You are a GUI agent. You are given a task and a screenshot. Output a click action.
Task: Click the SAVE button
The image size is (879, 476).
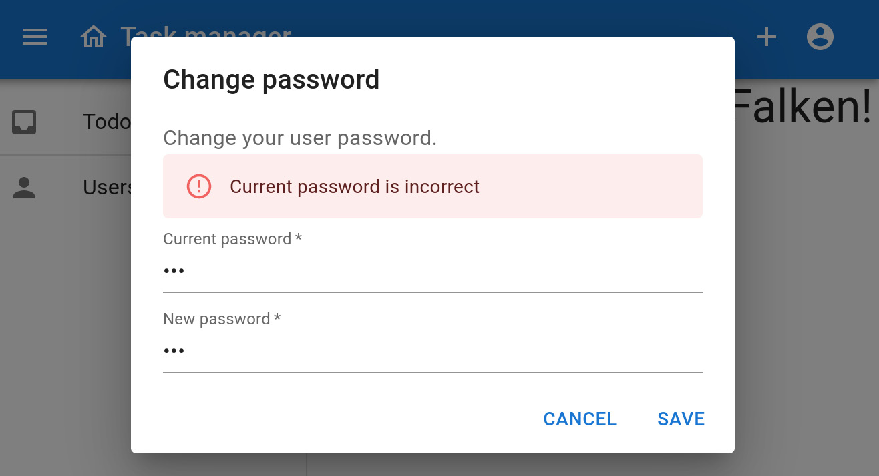coord(681,419)
